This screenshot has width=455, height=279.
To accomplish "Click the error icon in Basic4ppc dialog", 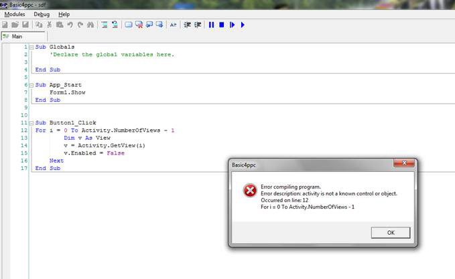I will click(x=250, y=191).
